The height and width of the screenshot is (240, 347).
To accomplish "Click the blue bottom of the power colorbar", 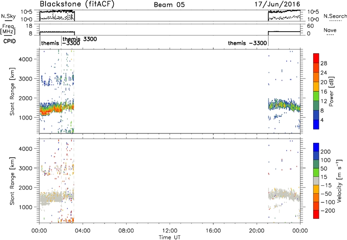I will point(316,124).
